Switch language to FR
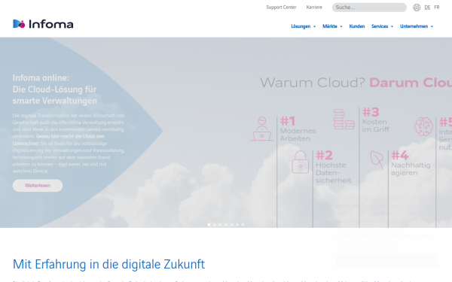This screenshot has height=282, width=452. [x=437, y=8]
